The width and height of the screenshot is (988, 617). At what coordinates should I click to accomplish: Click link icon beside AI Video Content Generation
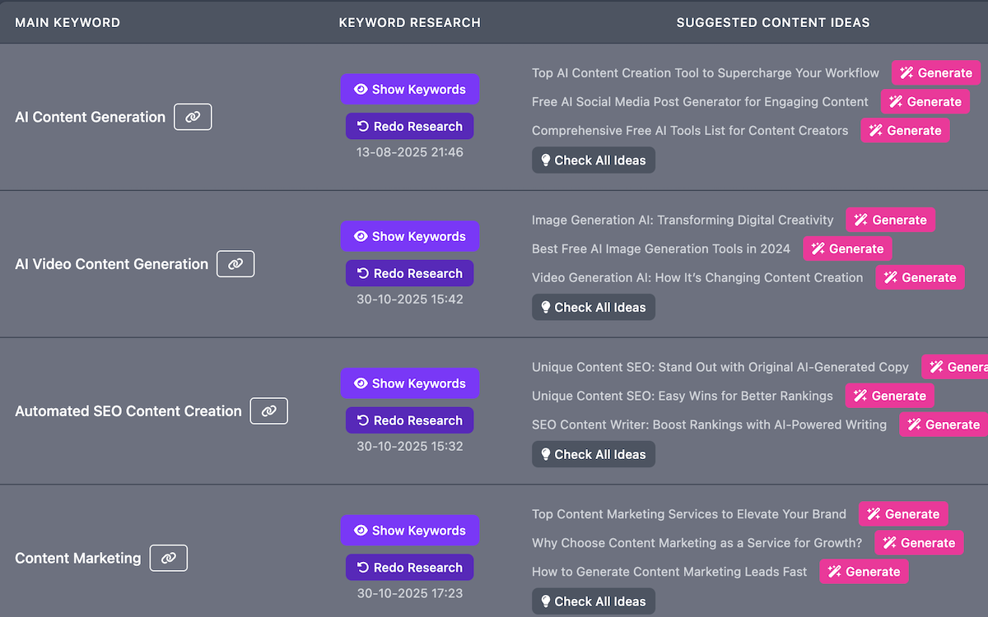(235, 264)
